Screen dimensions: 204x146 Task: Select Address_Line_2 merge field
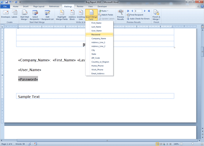point(99,46)
